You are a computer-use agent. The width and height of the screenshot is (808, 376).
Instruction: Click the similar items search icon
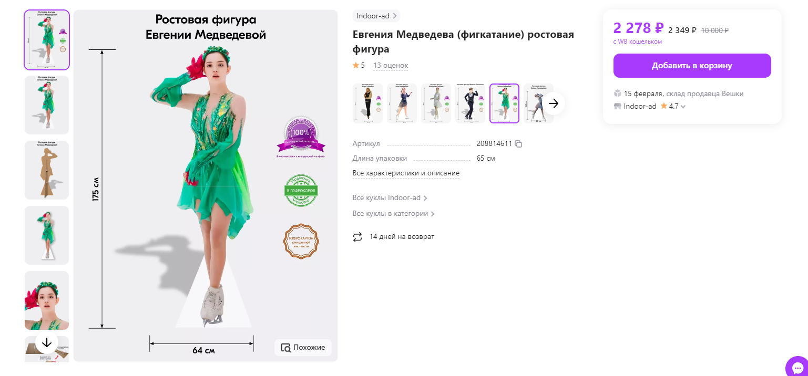(x=286, y=348)
